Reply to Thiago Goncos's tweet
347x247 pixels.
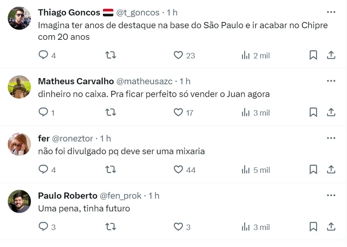pos(43,55)
